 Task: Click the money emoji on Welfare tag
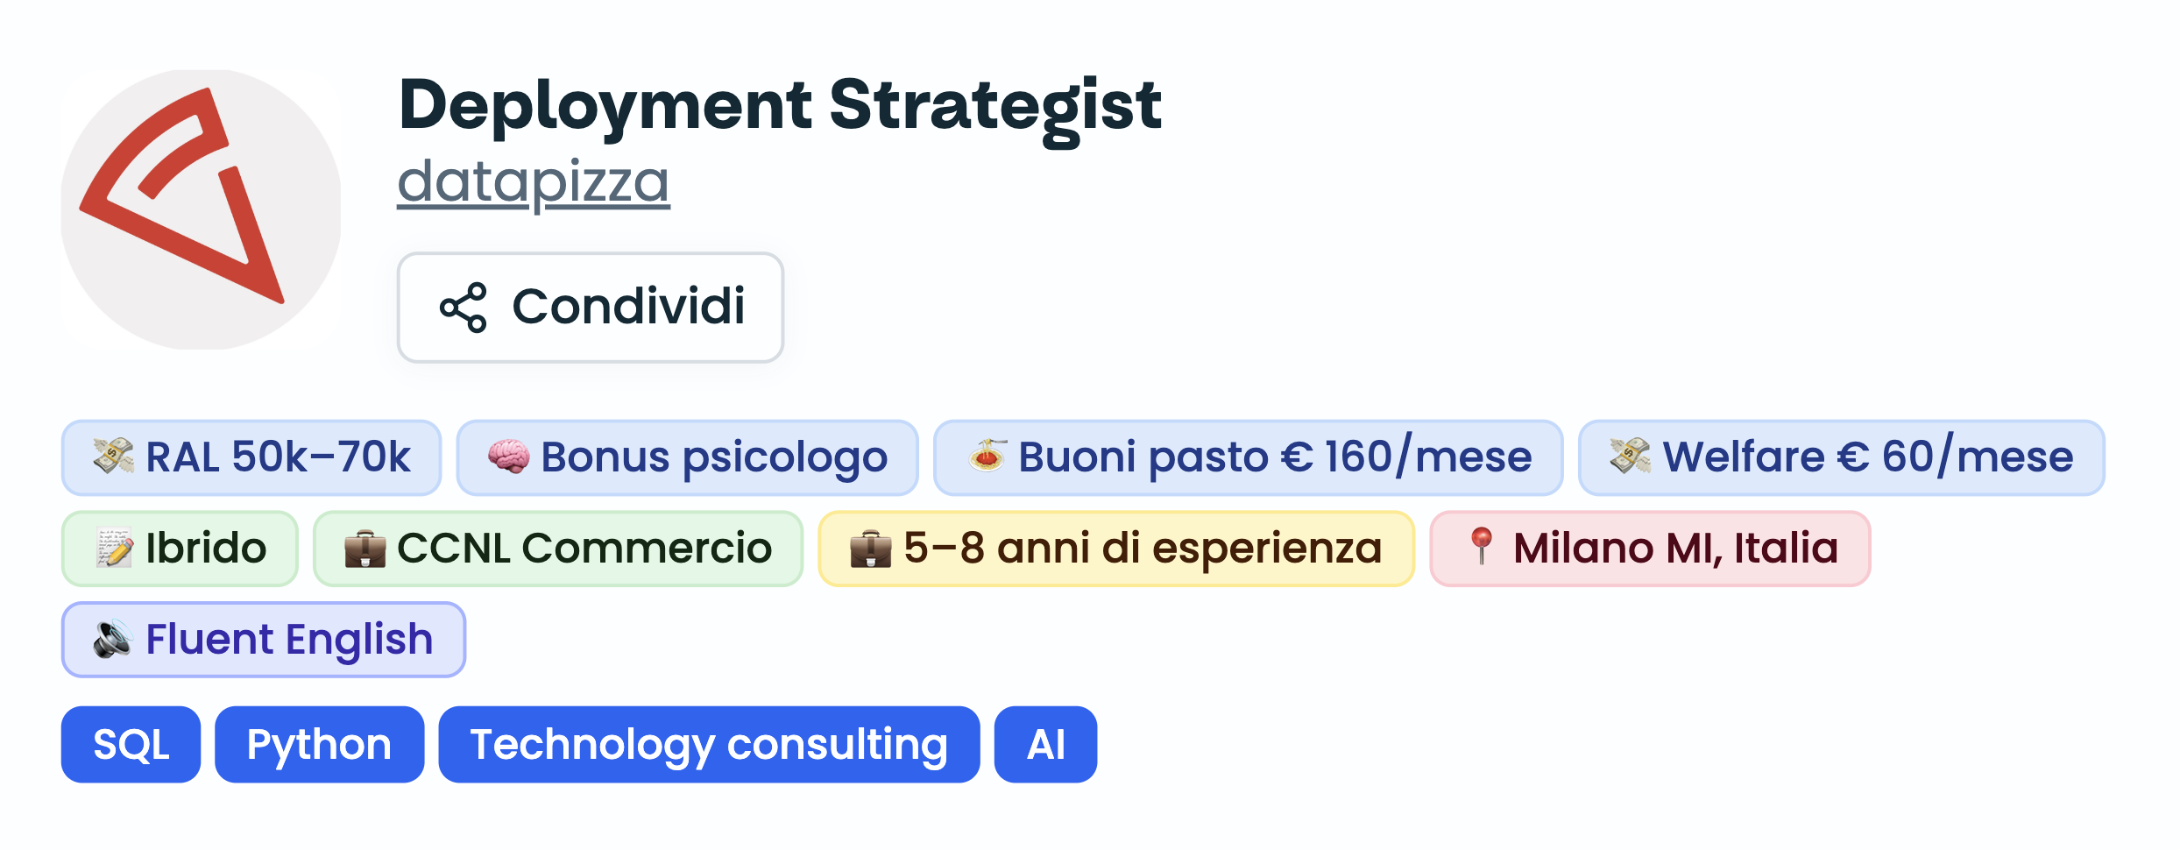click(1631, 457)
